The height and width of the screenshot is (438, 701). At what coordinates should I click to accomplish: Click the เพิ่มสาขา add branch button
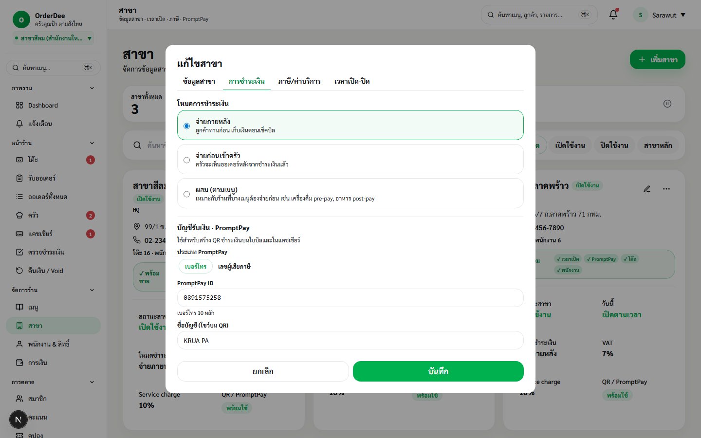658,59
